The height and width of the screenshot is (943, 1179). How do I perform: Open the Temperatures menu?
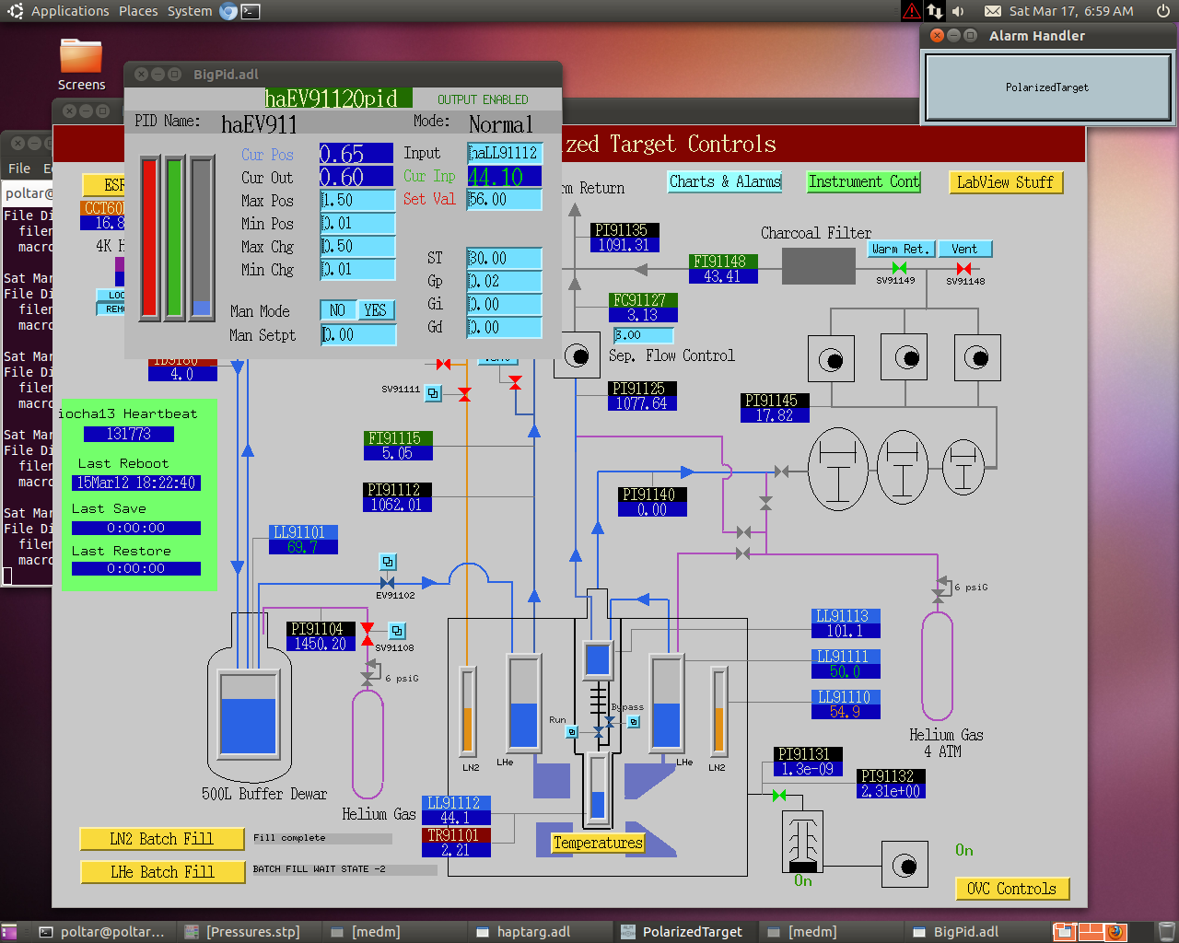pyautogui.click(x=598, y=843)
